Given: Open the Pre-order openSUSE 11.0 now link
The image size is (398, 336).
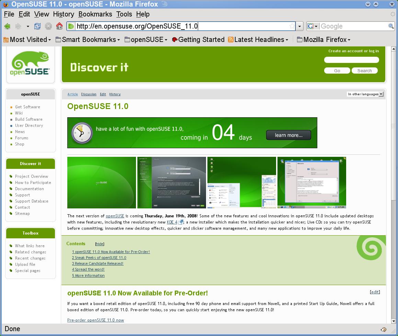Looking at the screenshot, I should [95, 320].
